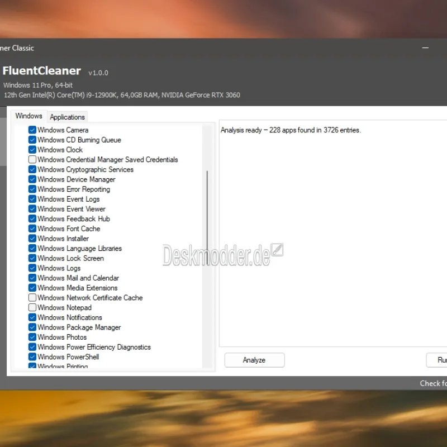Select the Windows tab

[x=29, y=116]
